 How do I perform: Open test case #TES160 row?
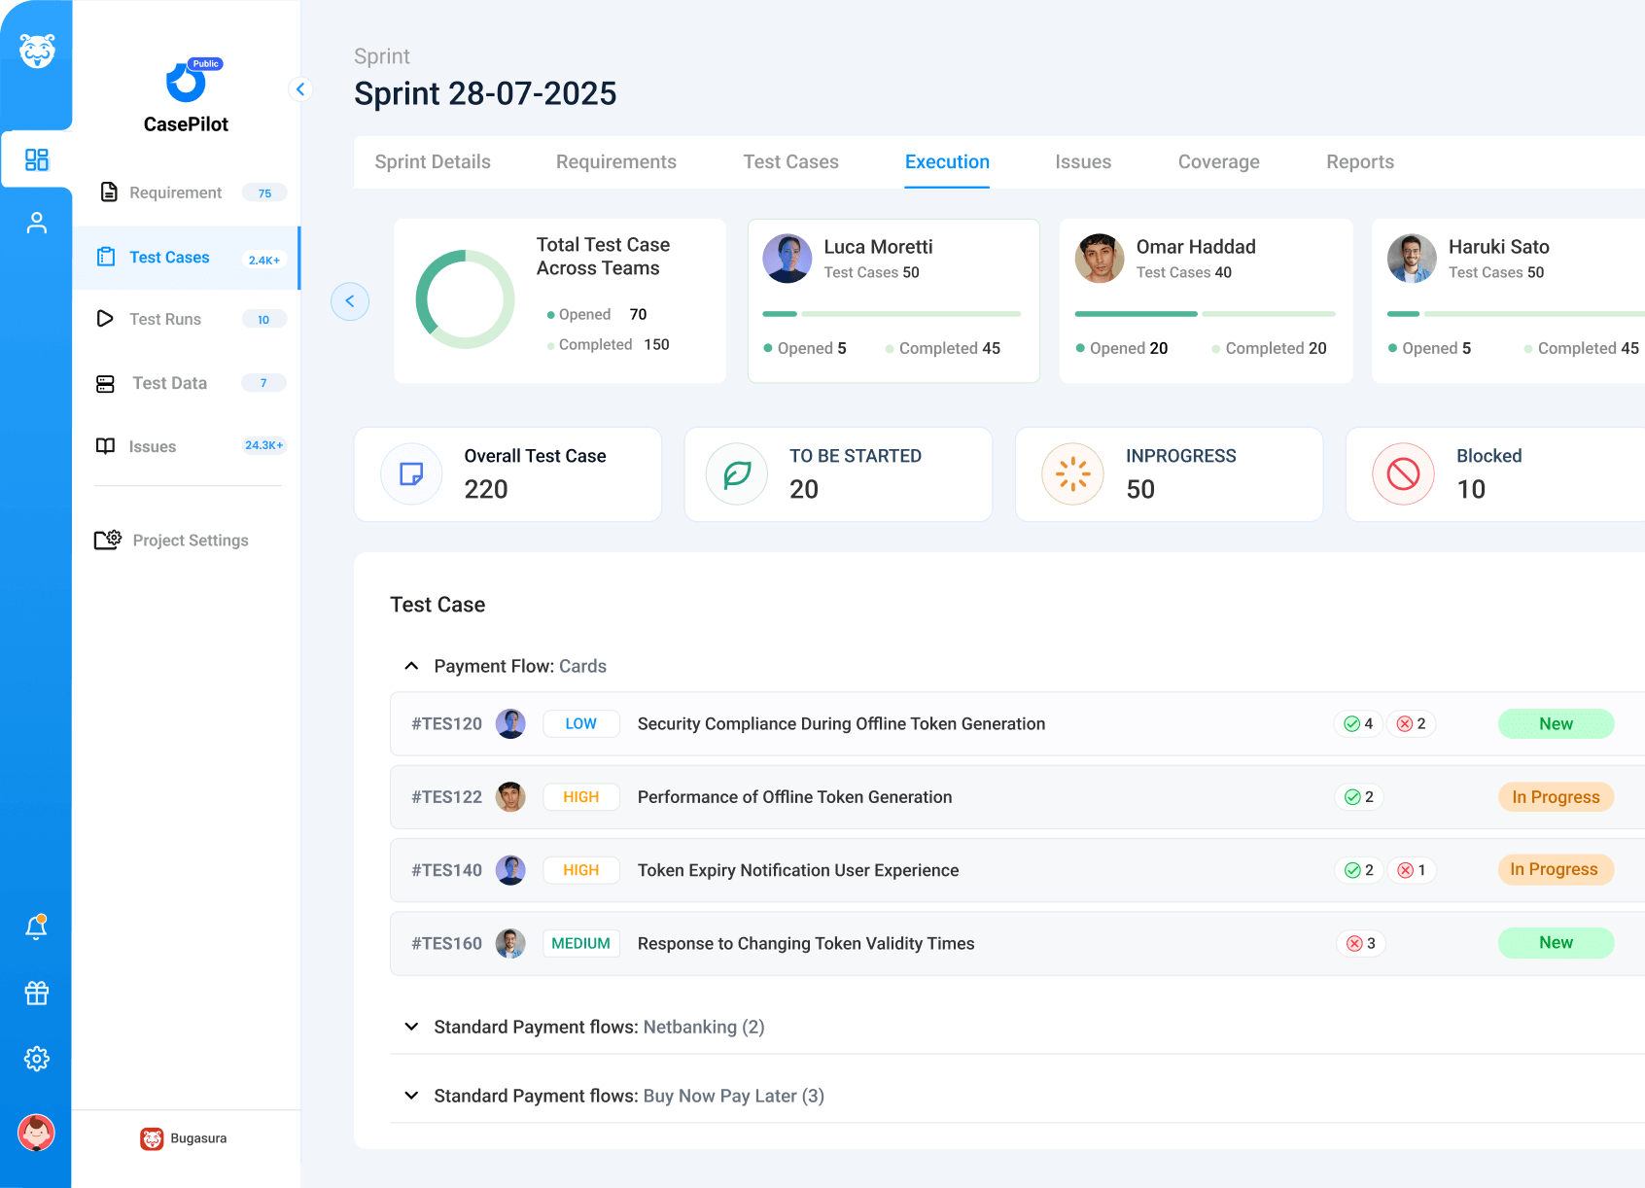click(x=805, y=944)
